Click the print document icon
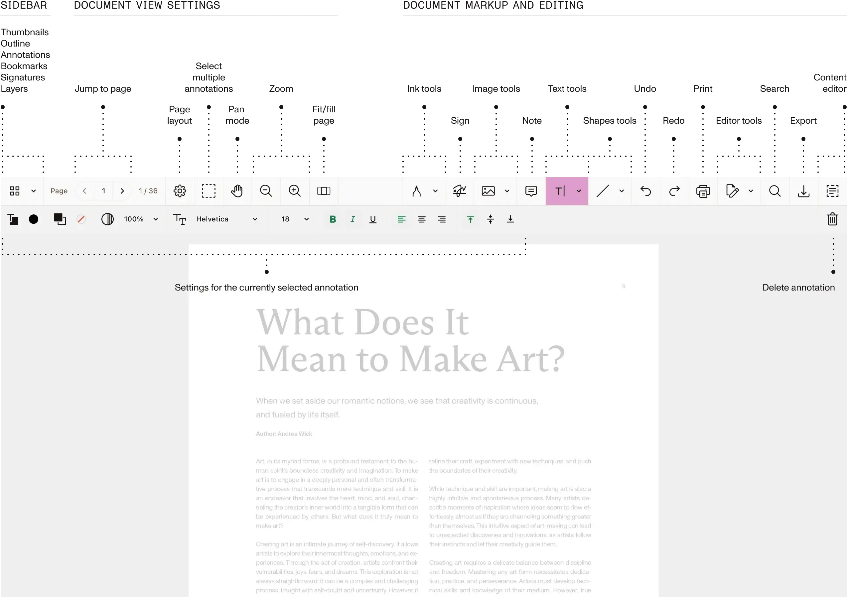The width and height of the screenshot is (847, 597). (x=703, y=191)
